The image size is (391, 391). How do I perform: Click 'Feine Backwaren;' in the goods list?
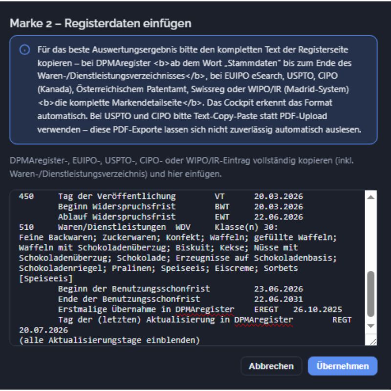pos(58,238)
